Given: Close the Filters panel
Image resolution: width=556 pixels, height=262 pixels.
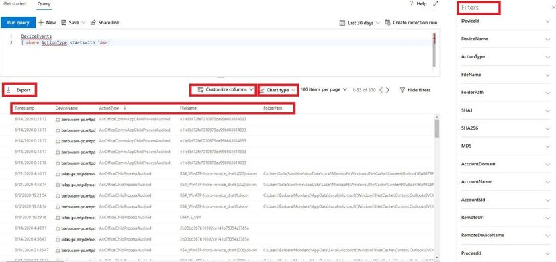Looking at the screenshot, I should click(554, 8).
